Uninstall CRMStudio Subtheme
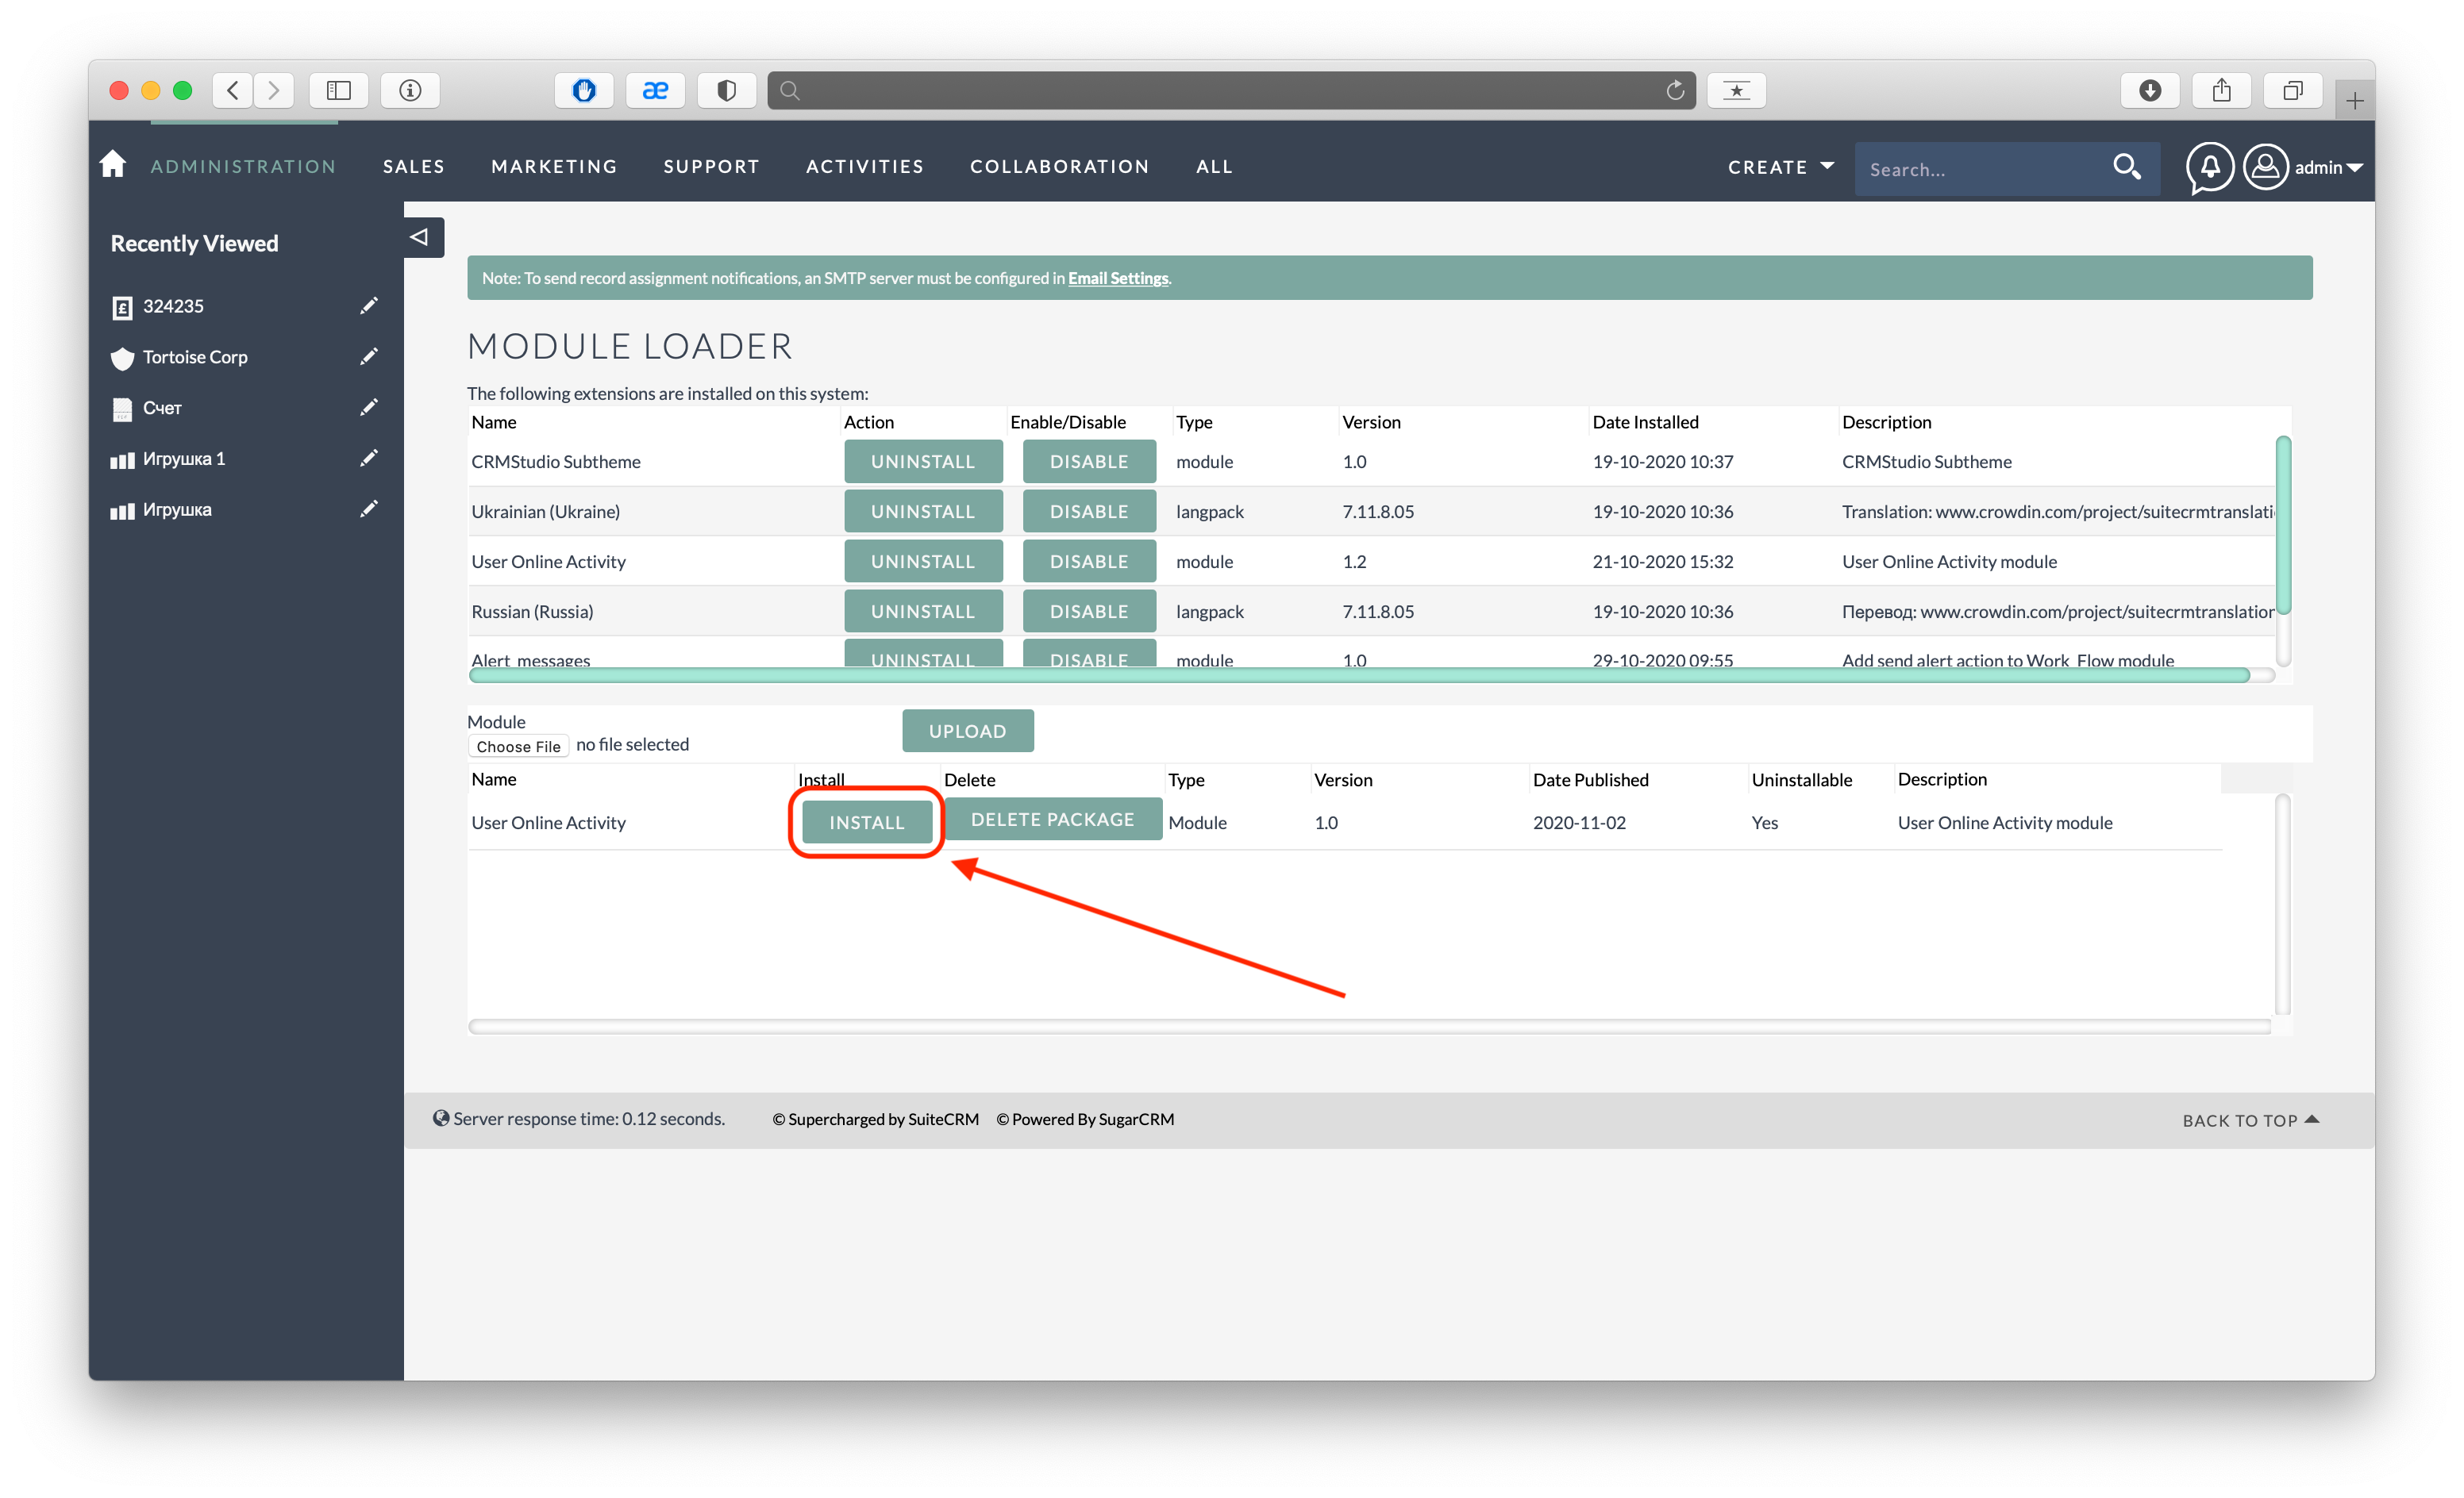The width and height of the screenshot is (2464, 1498). (922, 462)
